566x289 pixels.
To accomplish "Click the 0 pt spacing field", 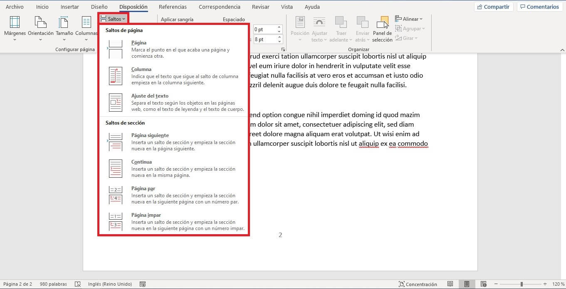I will tap(264, 29).
